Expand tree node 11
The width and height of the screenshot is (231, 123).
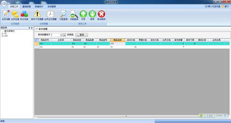pos(2,34)
